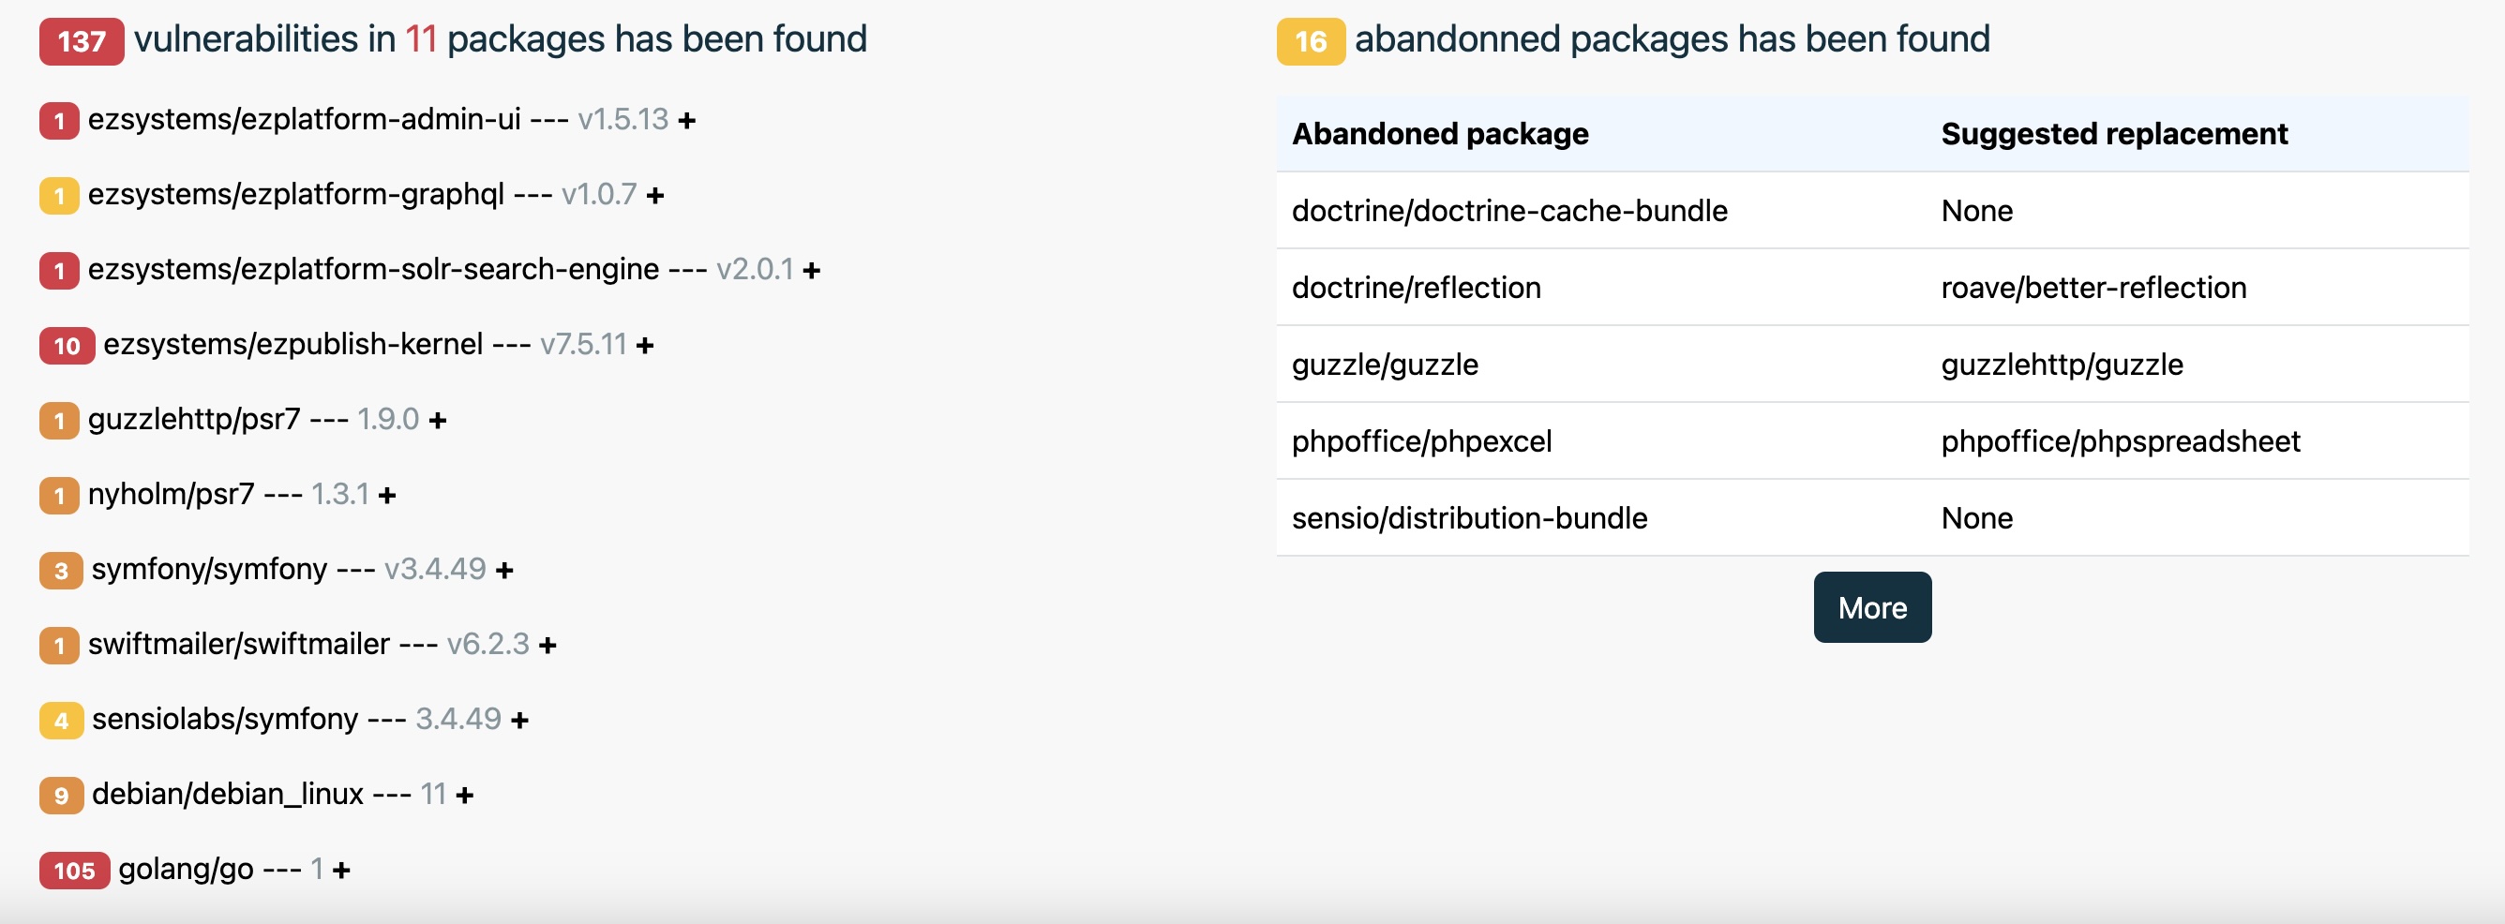Viewport: 2505px width, 924px height.
Task: Click the 137 total vulnerabilities badge
Action: (x=82, y=41)
